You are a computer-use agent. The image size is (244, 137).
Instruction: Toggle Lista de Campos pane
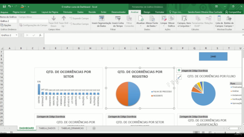point(219,21)
